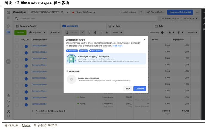Open the ad account number dropdown
The height and width of the screenshot is (130, 209).
tap(49, 12)
